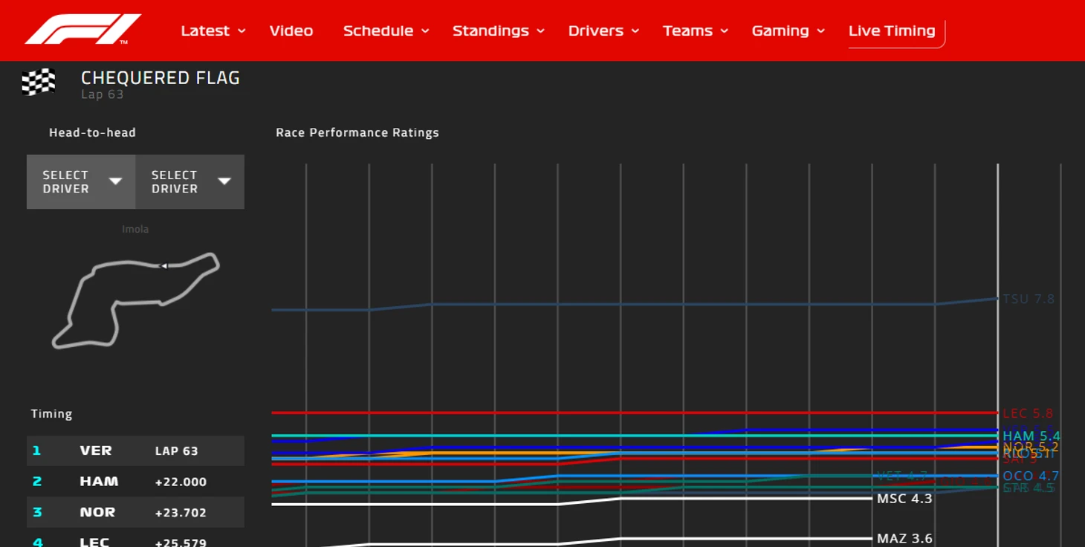Viewport: 1085px width, 547px height.
Task: Go to Live Timing
Action: point(892,31)
